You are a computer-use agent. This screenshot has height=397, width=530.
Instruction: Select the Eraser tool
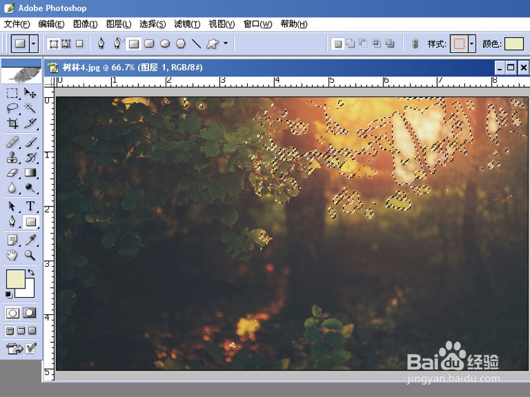(x=12, y=173)
